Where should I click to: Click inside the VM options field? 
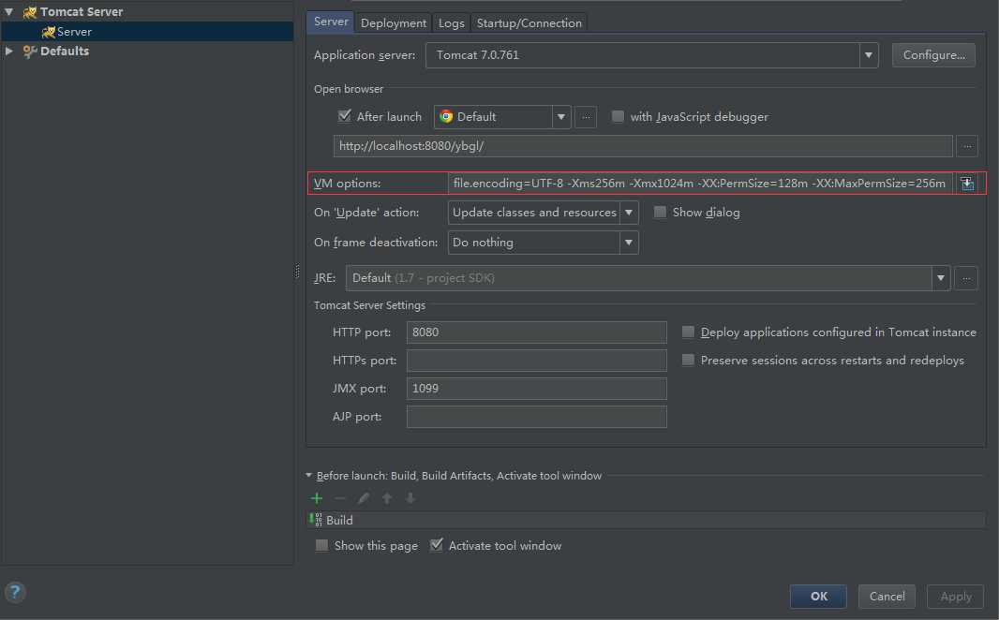[700, 184]
